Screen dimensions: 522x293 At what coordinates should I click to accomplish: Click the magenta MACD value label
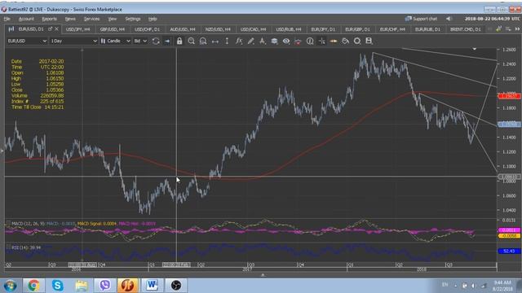tap(509, 230)
